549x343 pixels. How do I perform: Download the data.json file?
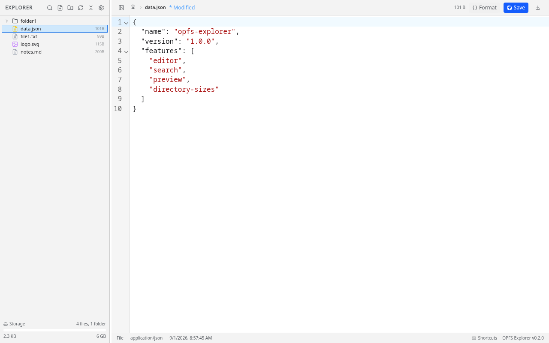pyautogui.click(x=538, y=8)
